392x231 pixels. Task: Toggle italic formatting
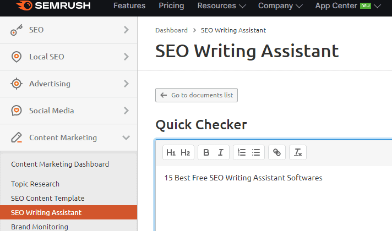pos(220,152)
